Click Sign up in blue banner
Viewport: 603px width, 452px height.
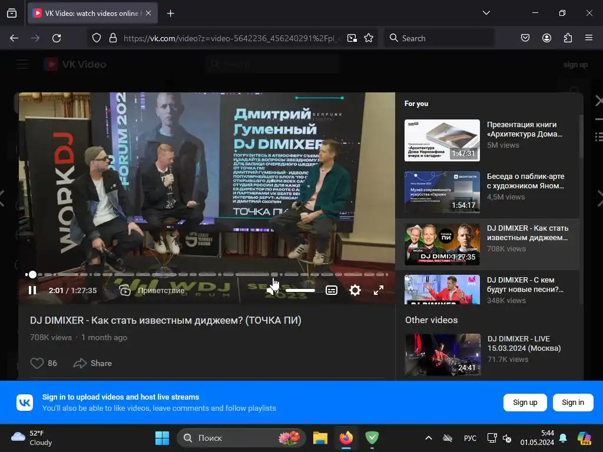tap(525, 403)
